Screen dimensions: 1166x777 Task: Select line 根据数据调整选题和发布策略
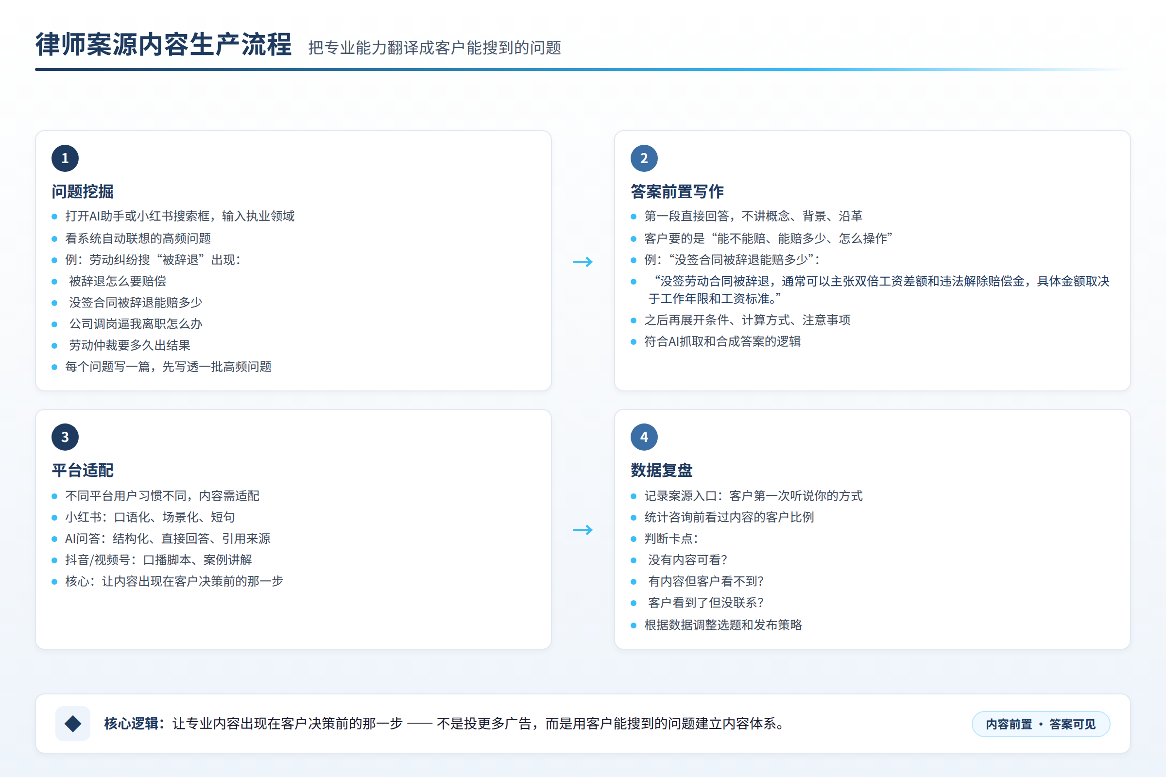pyautogui.click(x=723, y=625)
